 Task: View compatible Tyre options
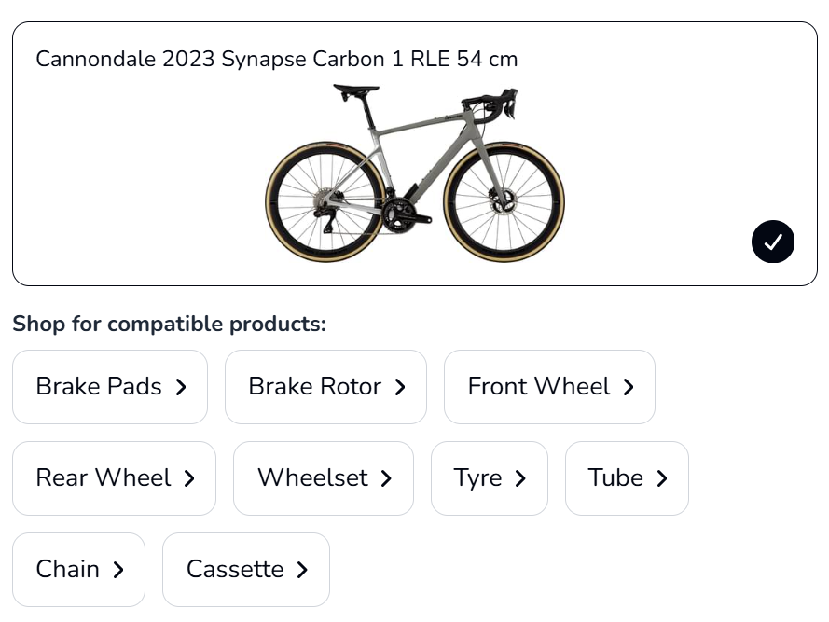[x=490, y=477]
